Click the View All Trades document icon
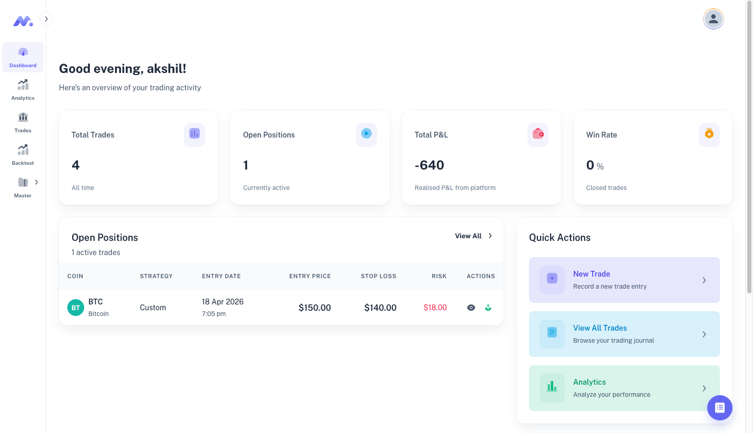Screen dimensions: 753x433 click(x=552, y=334)
